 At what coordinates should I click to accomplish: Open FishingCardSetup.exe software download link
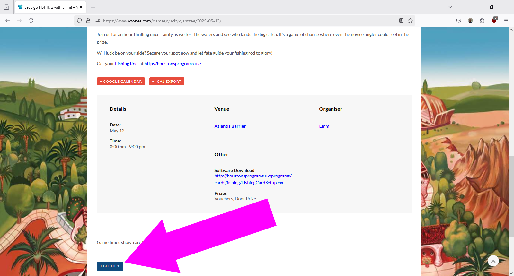click(x=253, y=179)
